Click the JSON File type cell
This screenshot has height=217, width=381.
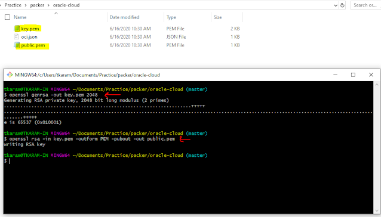(x=176, y=37)
